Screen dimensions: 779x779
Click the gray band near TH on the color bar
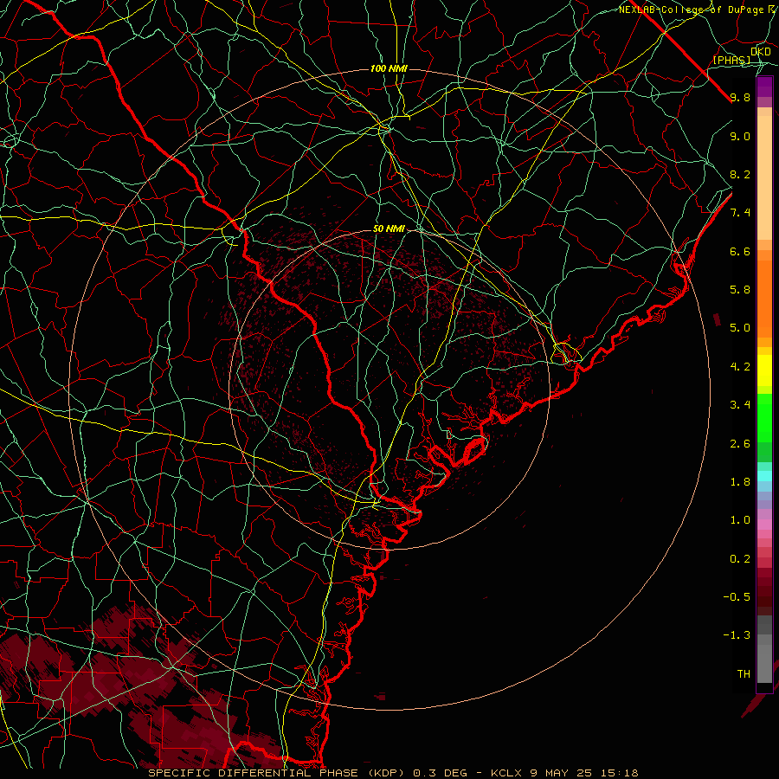tap(764, 663)
